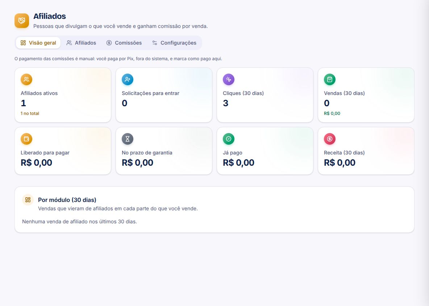
Task: Click the R$ 0,00 amount under Já pago
Action: pyautogui.click(x=238, y=162)
